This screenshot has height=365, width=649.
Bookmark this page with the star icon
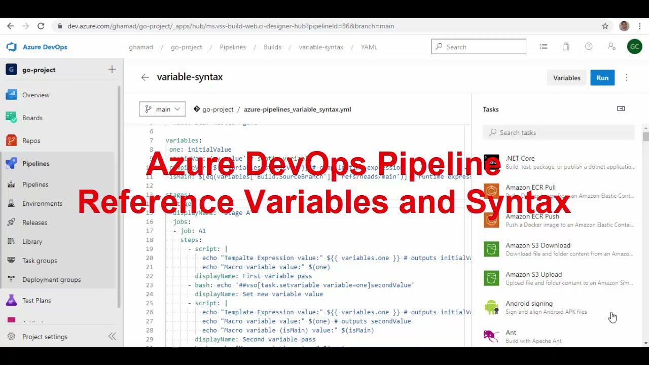point(605,26)
